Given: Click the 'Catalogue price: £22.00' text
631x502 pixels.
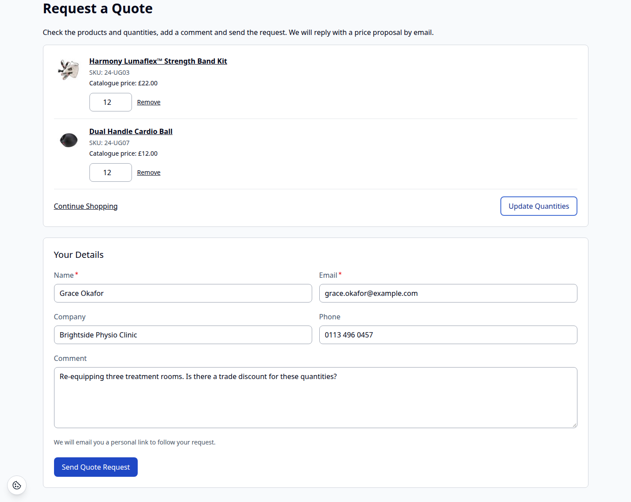Looking at the screenshot, I should coord(124,83).
